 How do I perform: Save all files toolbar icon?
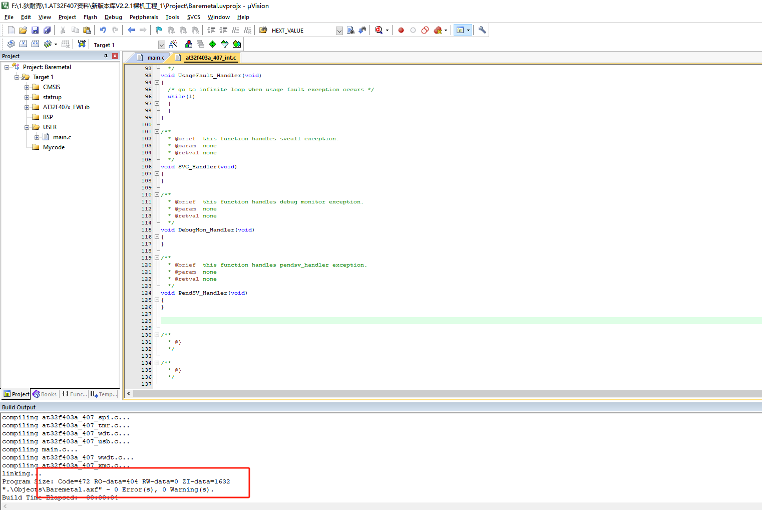47,30
